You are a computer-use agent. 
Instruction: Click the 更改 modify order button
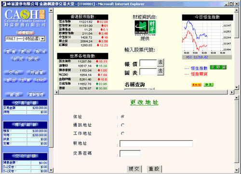[x=25, y=52]
